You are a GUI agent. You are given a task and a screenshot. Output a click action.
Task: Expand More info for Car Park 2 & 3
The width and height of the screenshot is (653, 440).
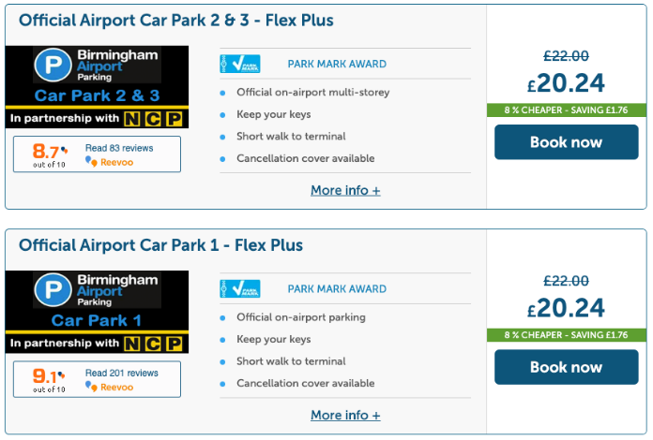(x=345, y=190)
